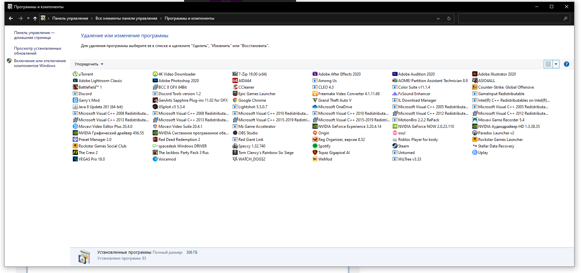This screenshot has height=273, width=581.
Task: Click the Origin icon
Action: coord(315,133)
